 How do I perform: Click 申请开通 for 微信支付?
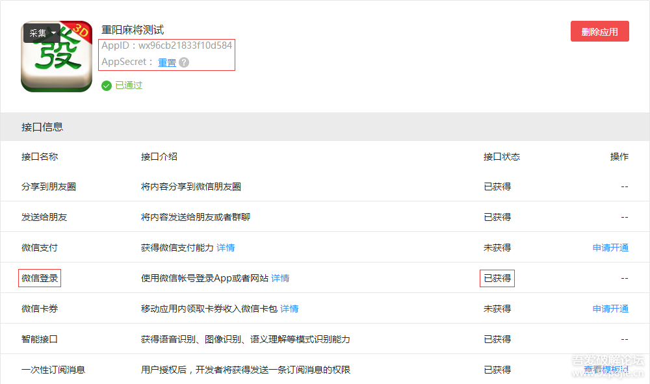(610, 248)
